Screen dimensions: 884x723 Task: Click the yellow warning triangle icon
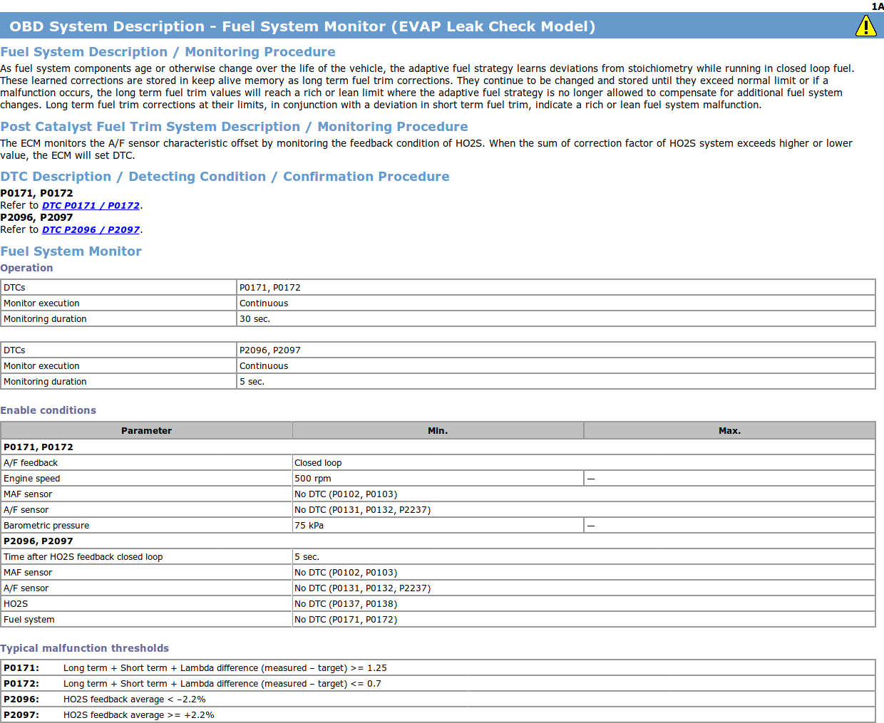coord(865,26)
